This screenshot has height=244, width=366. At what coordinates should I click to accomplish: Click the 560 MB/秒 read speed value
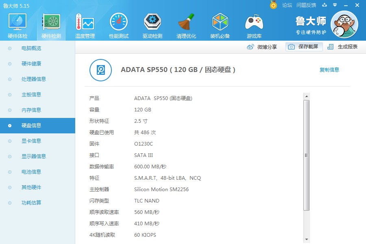pos(146,212)
